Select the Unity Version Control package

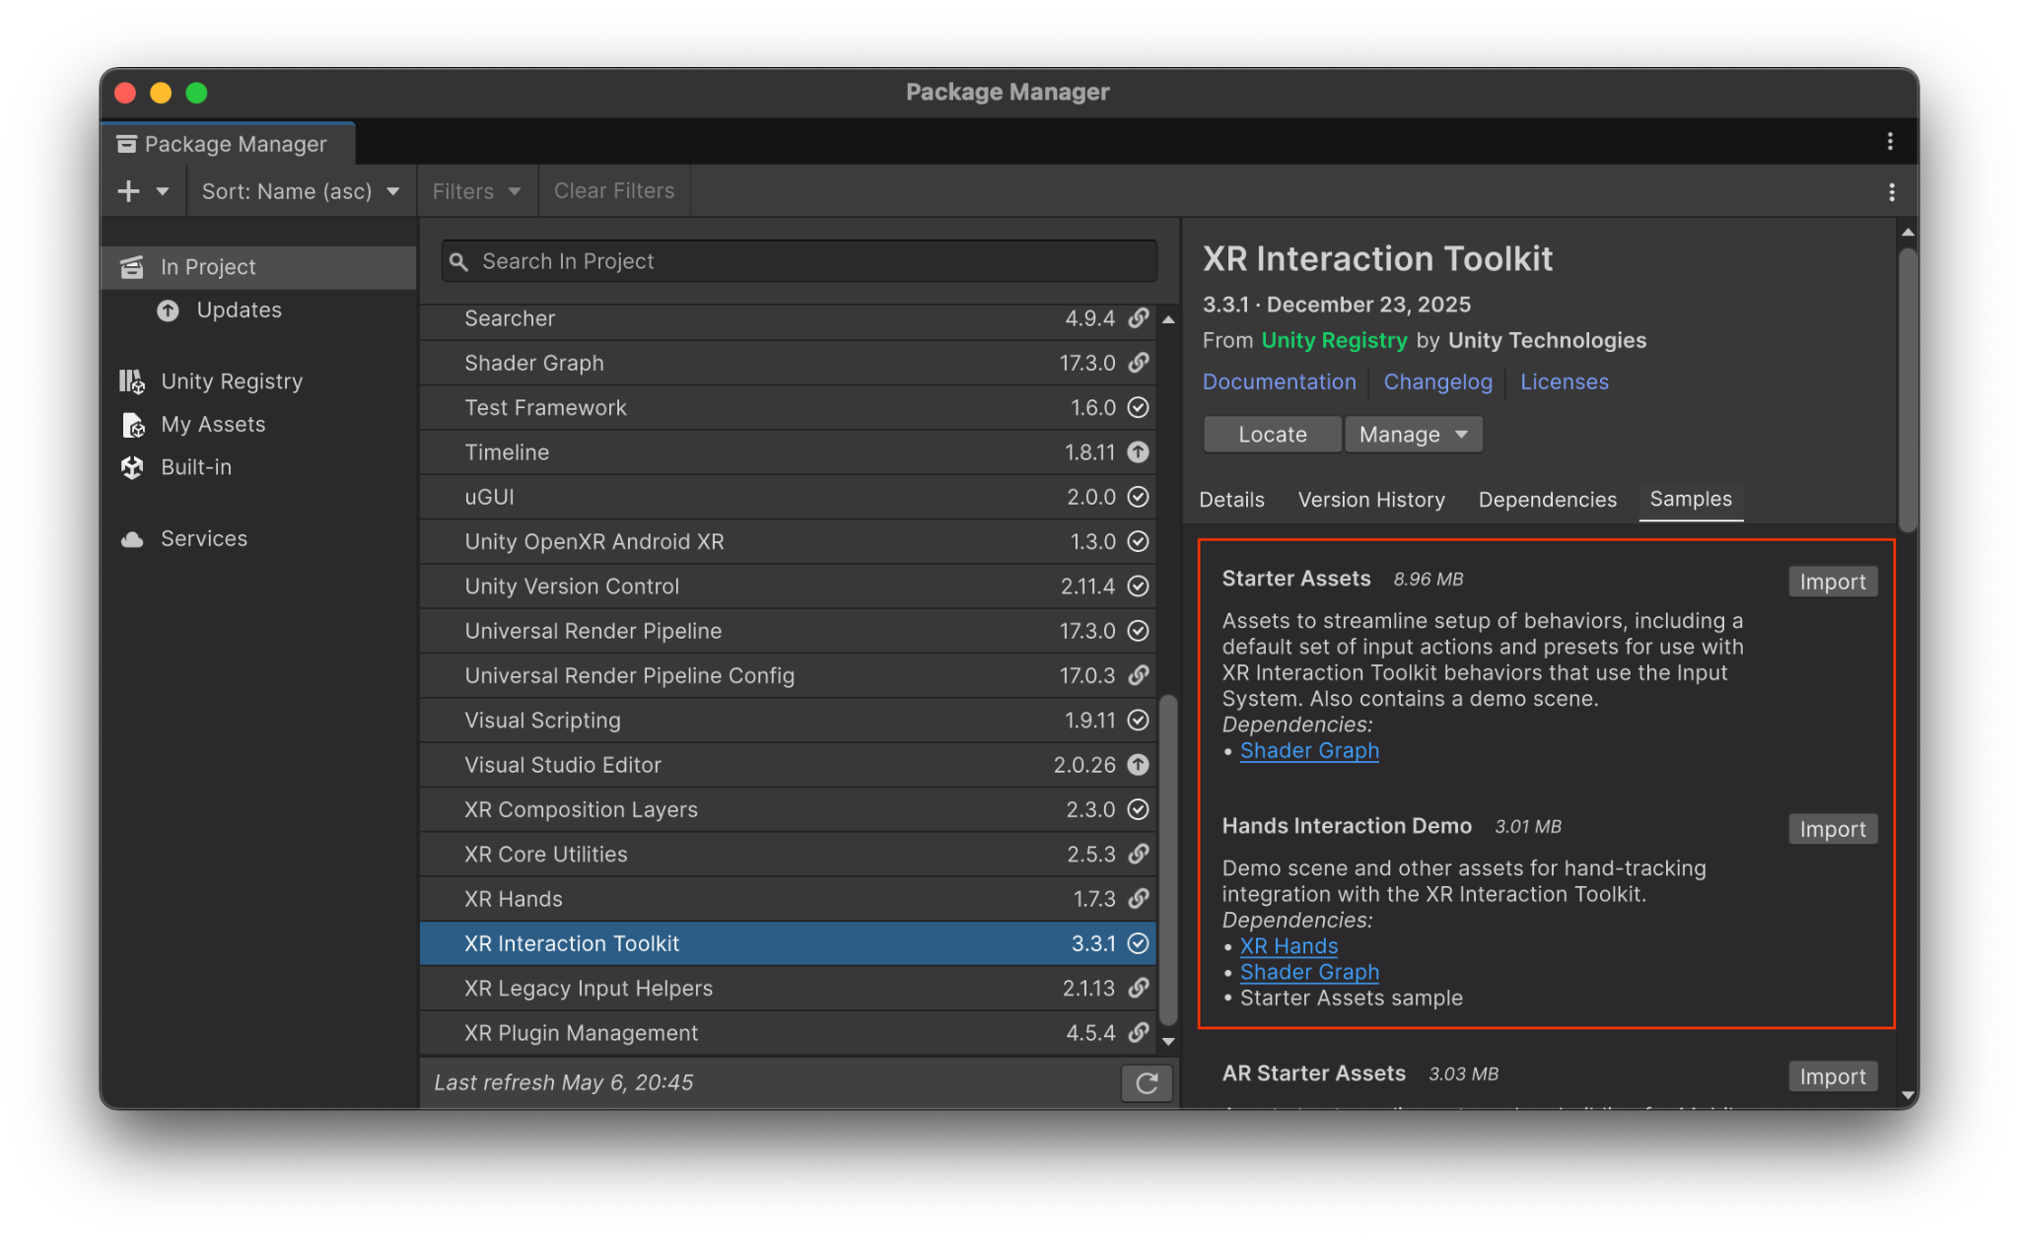click(788, 586)
